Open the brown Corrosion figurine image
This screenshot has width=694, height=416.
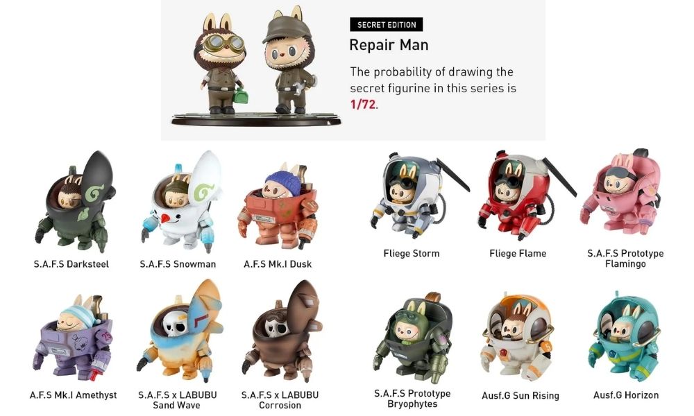pos(282,331)
